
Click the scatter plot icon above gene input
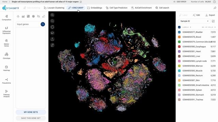coord(44,16)
